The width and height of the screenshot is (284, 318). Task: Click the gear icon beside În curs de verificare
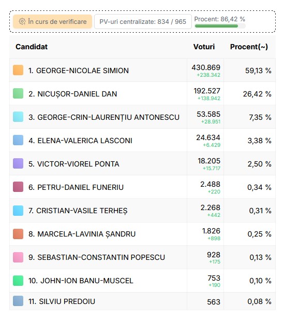pos(22,21)
